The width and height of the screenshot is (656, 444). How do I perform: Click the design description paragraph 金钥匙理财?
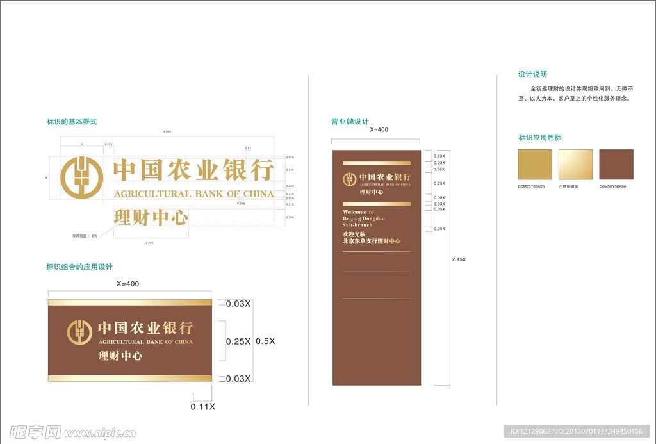pos(576,94)
